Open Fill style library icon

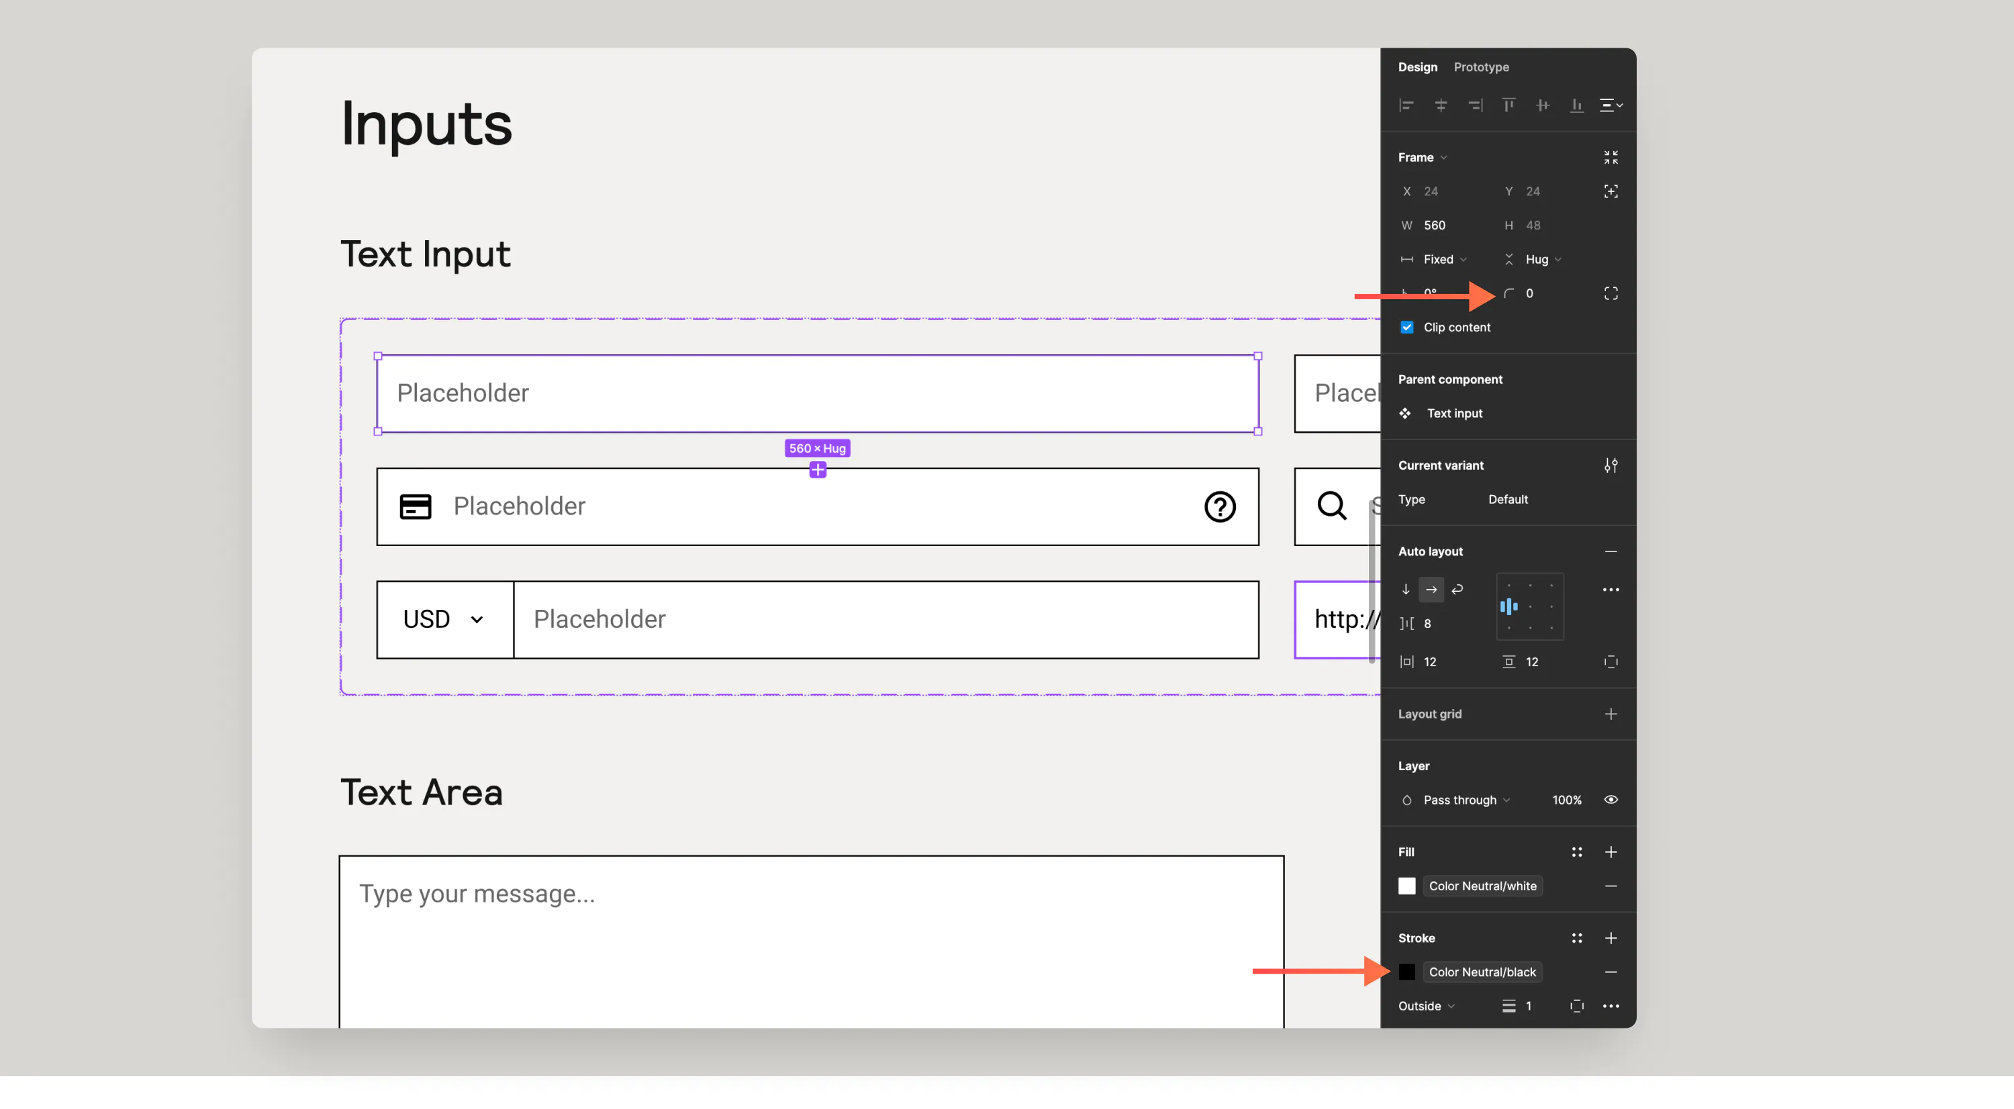tap(1576, 852)
